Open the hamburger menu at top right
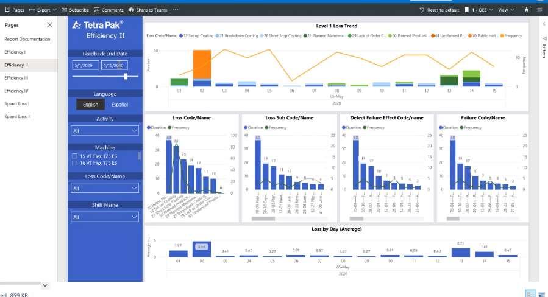This screenshot has height=297, width=548. click(539, 10)
